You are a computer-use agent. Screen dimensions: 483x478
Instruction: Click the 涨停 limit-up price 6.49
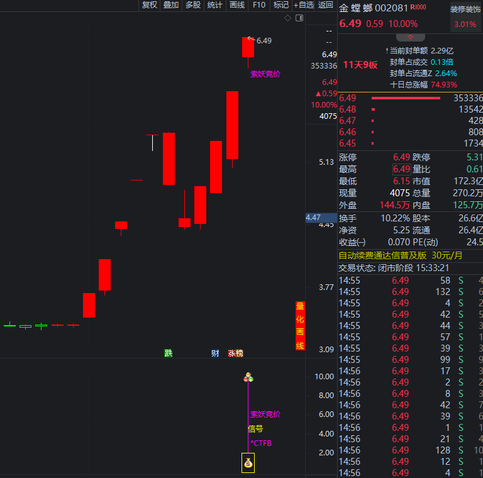tap(402, 157)
